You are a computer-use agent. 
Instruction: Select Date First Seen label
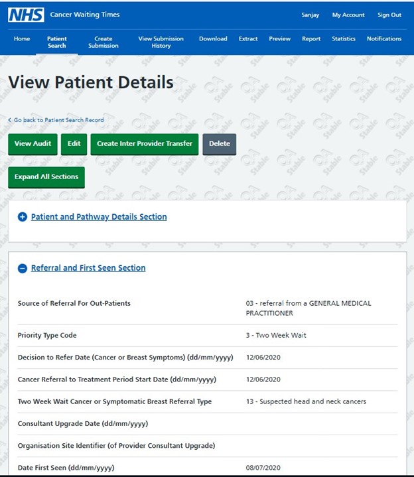pyautogui.click(x=66, y=468)
